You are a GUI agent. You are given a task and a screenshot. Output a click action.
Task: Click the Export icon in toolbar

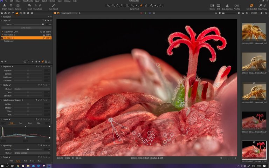click(11, 6)
